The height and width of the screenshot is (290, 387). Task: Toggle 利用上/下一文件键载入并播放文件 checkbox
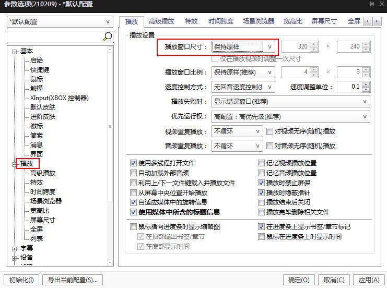click(133, 183)
